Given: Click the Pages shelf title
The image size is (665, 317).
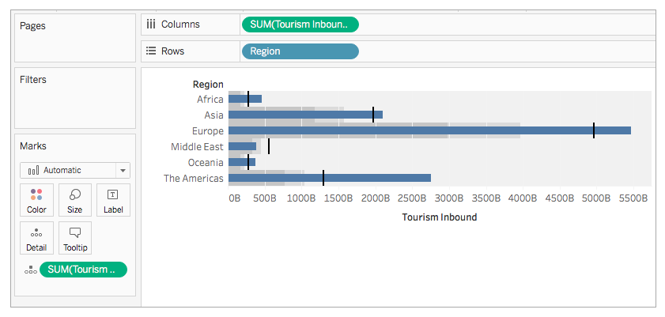Looking at the screenshot, I should coord(32,26).
